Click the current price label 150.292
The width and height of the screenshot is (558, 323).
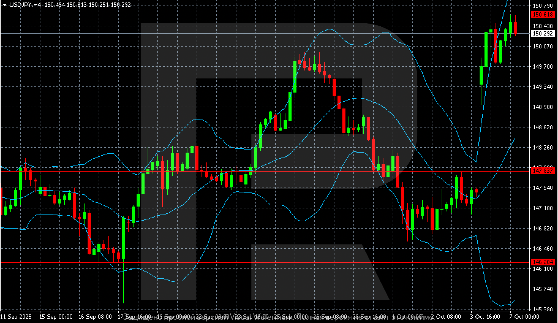coord(543,33)
